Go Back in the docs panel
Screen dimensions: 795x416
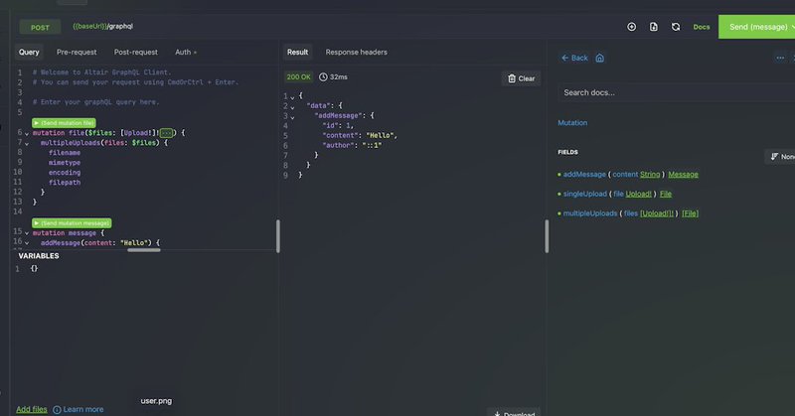coord(574,58)
